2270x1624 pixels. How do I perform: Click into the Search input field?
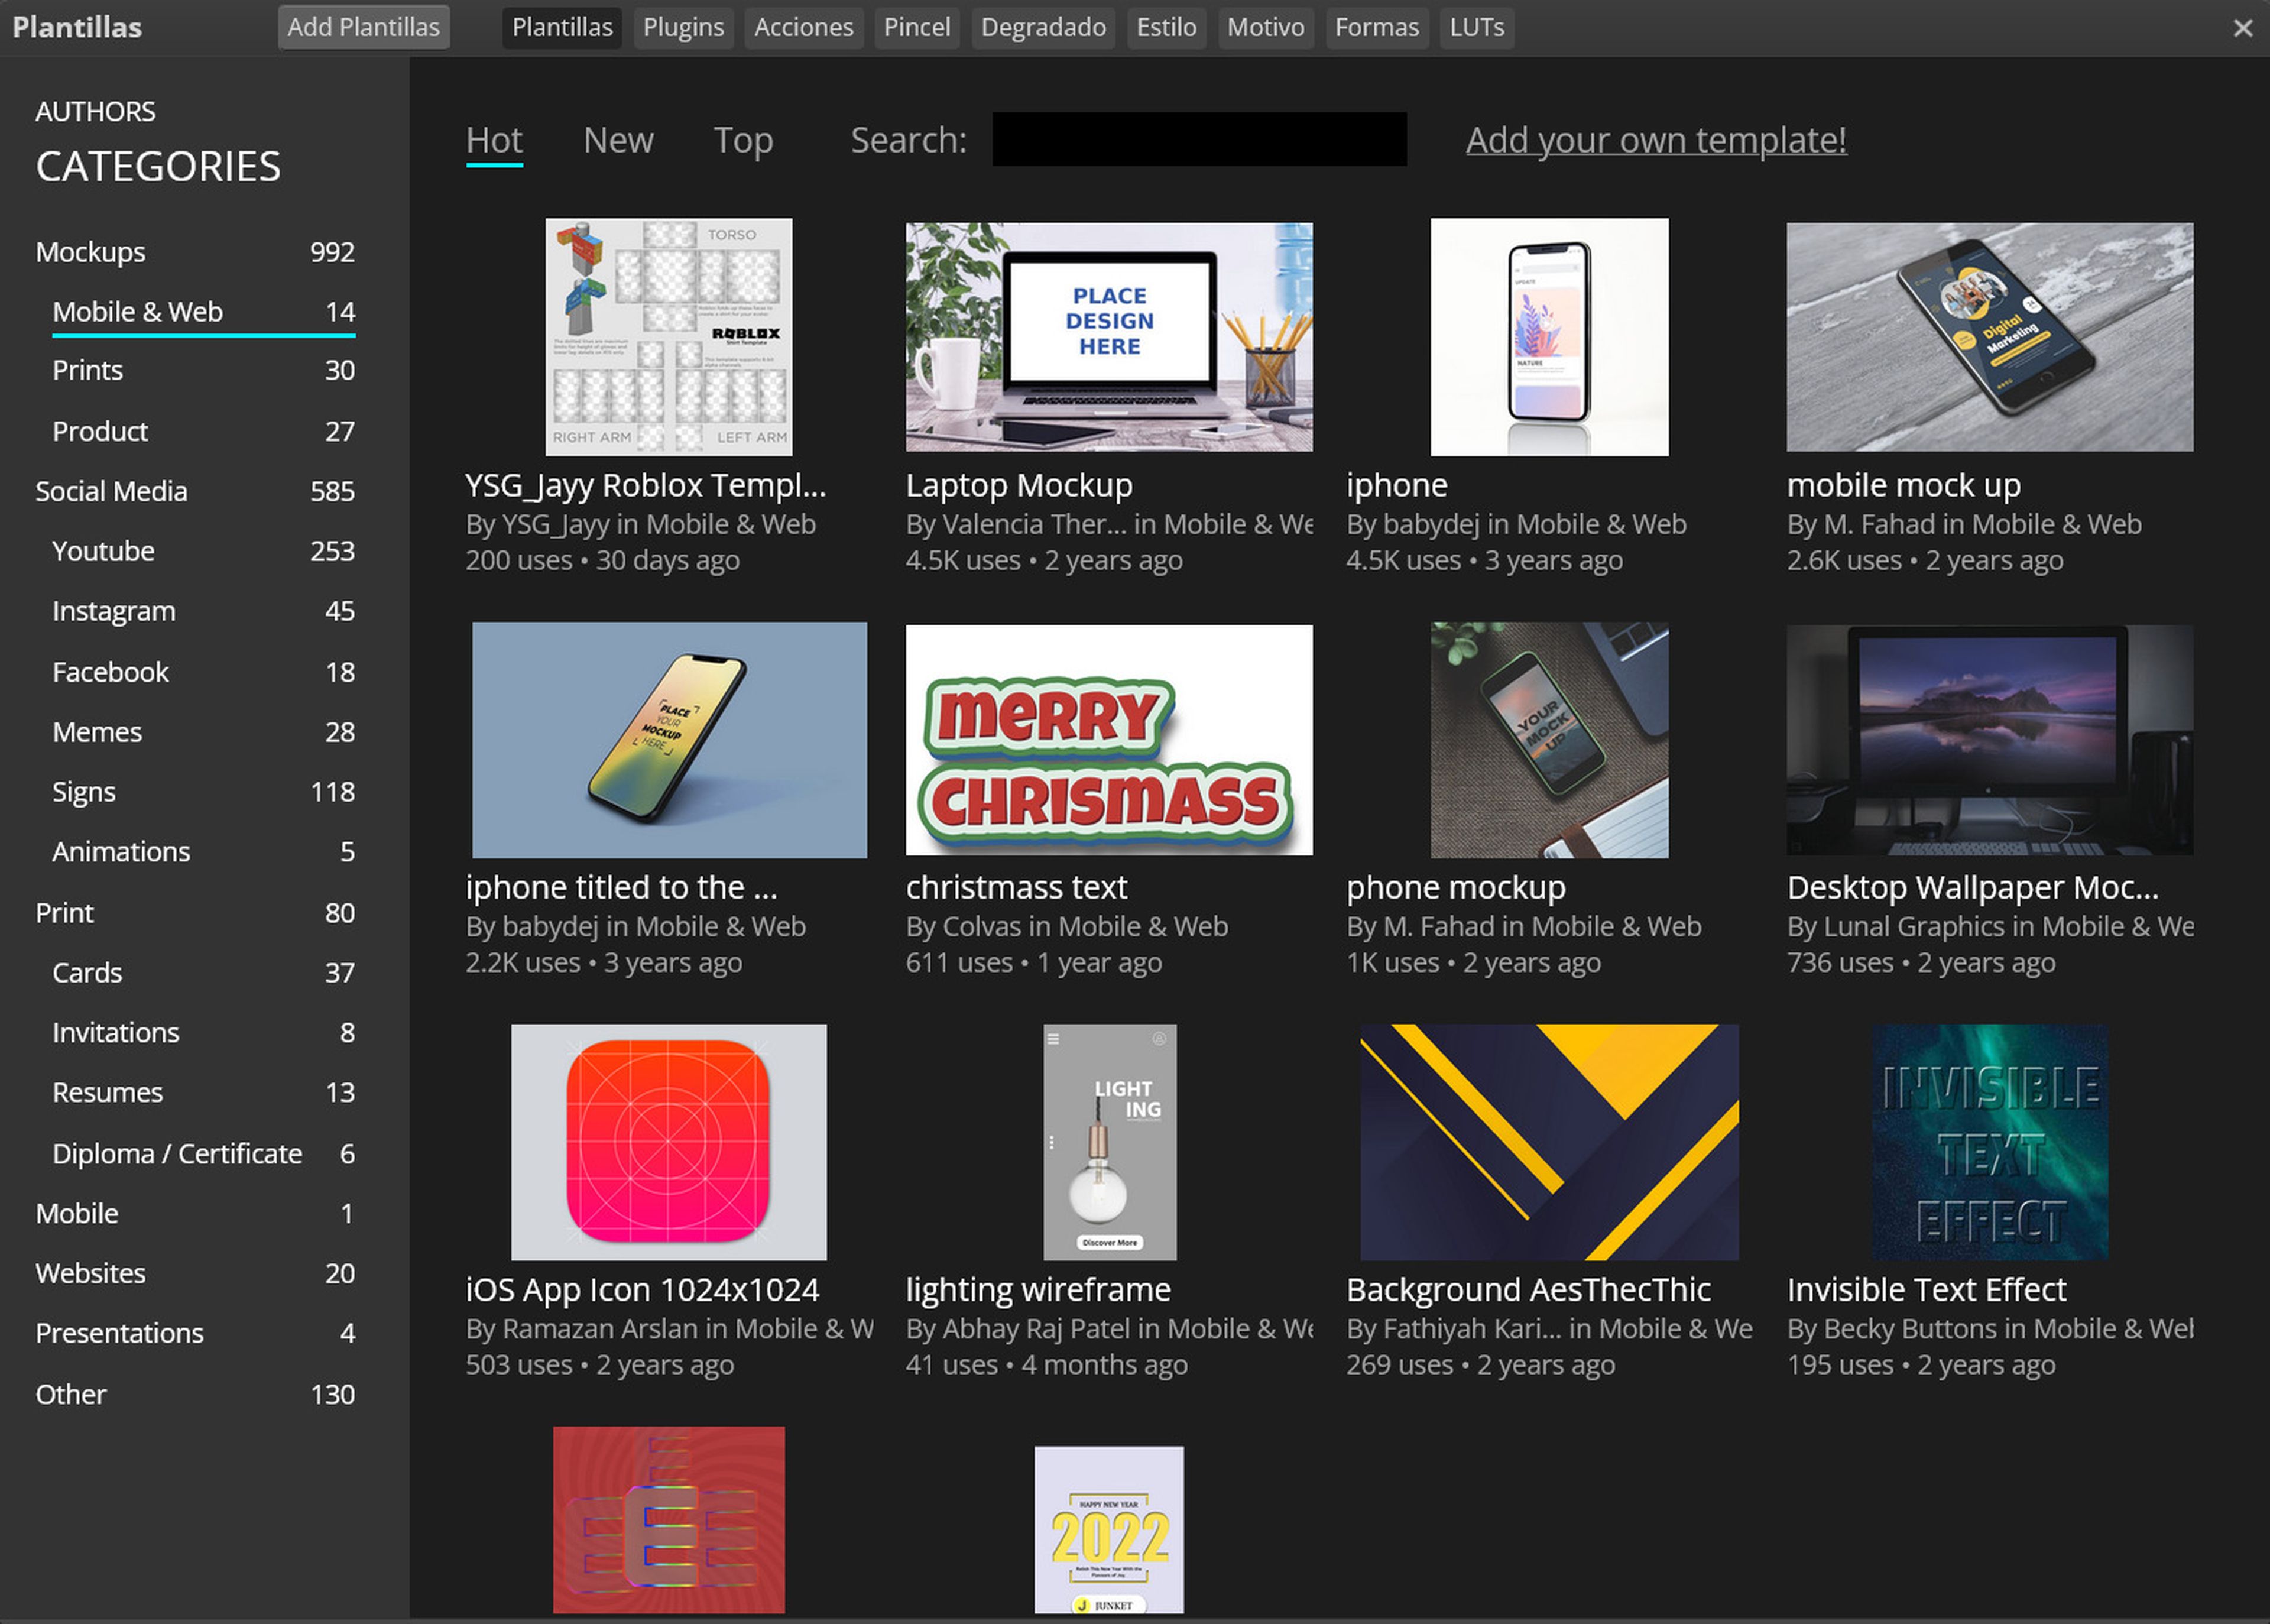coord(1198,139)
